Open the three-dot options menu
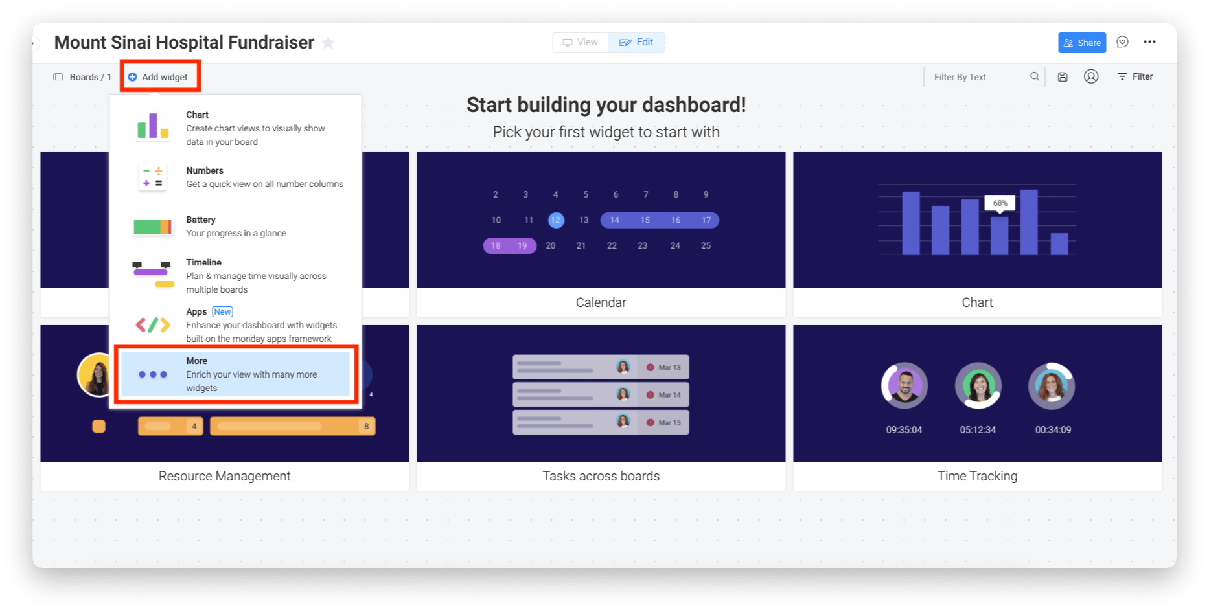The image size is (1209, 610). click(x=1149, y=42)
